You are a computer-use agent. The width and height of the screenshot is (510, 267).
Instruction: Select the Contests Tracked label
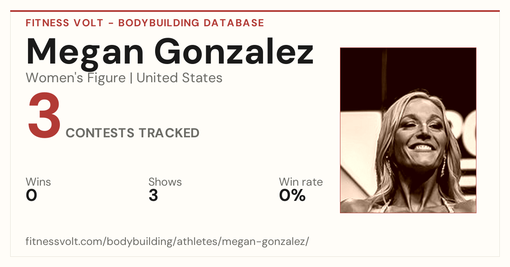(x=133, y=133)
